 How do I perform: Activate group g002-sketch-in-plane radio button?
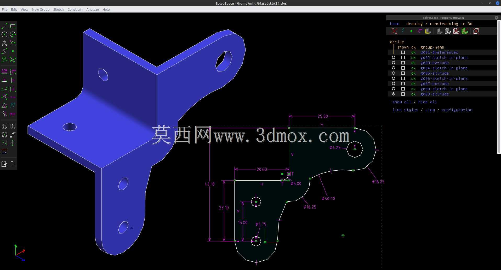(x=394, y=58)
